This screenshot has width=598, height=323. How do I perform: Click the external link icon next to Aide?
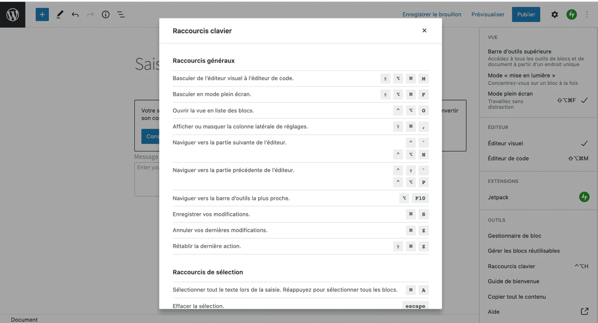point(584,312)
